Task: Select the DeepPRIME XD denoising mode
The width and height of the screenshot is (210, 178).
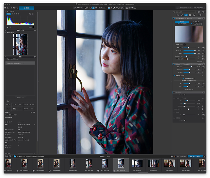Action: coord(196,24)
